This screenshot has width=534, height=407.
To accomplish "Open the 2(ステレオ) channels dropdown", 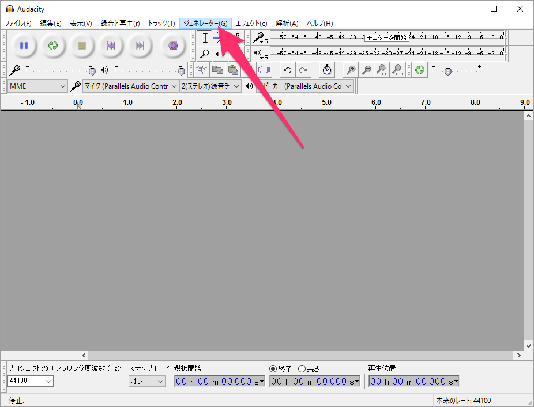I will [210, 86].
